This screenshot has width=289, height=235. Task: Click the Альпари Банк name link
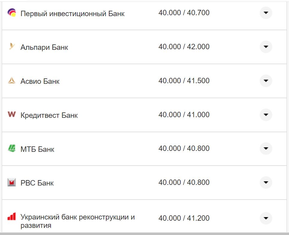[45, 47]
